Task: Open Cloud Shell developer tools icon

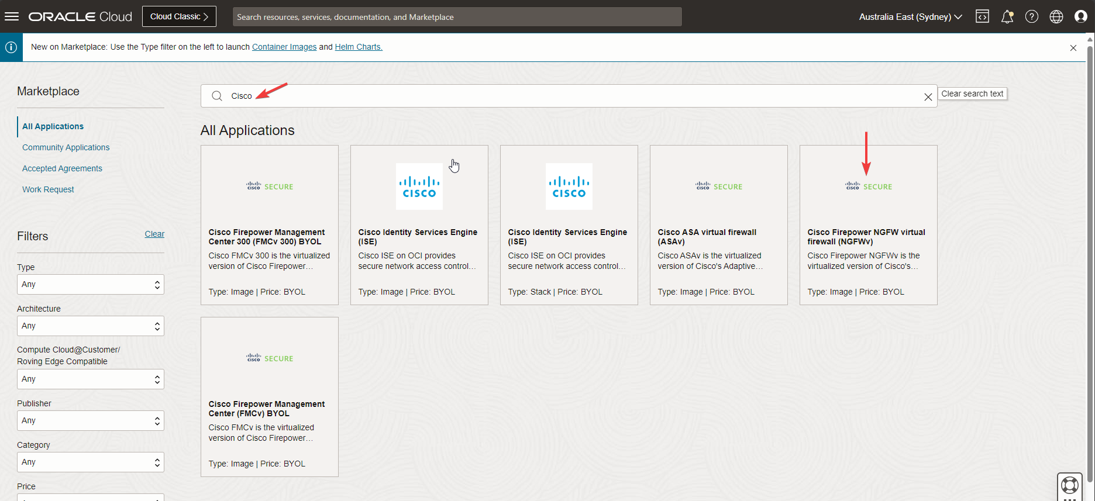Action: [x=982, y=17]
